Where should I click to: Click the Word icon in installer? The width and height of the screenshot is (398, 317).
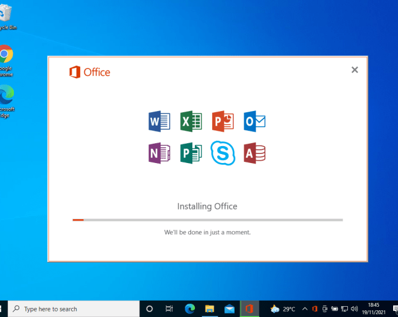pyautogui.click(x=159, y=121)
